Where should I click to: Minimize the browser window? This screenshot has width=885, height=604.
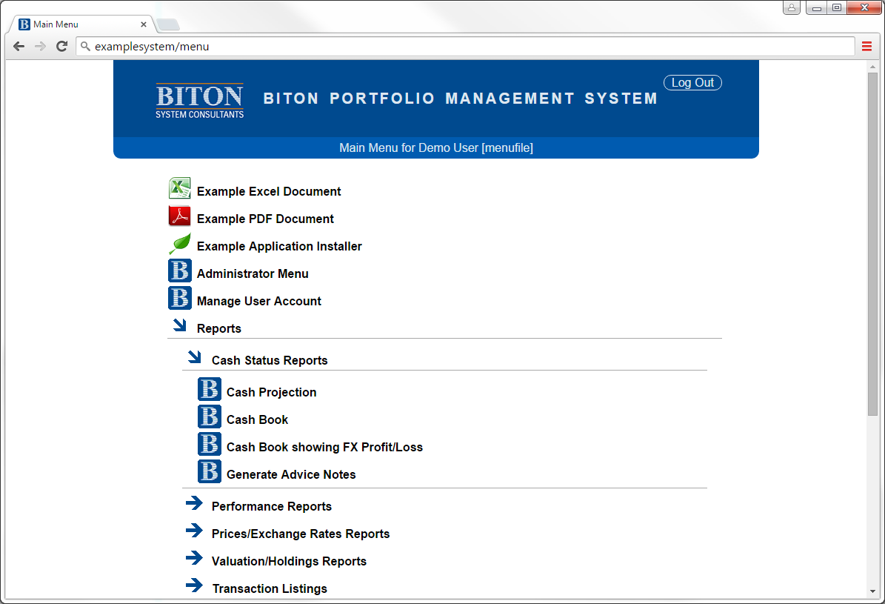click(816, 8)
